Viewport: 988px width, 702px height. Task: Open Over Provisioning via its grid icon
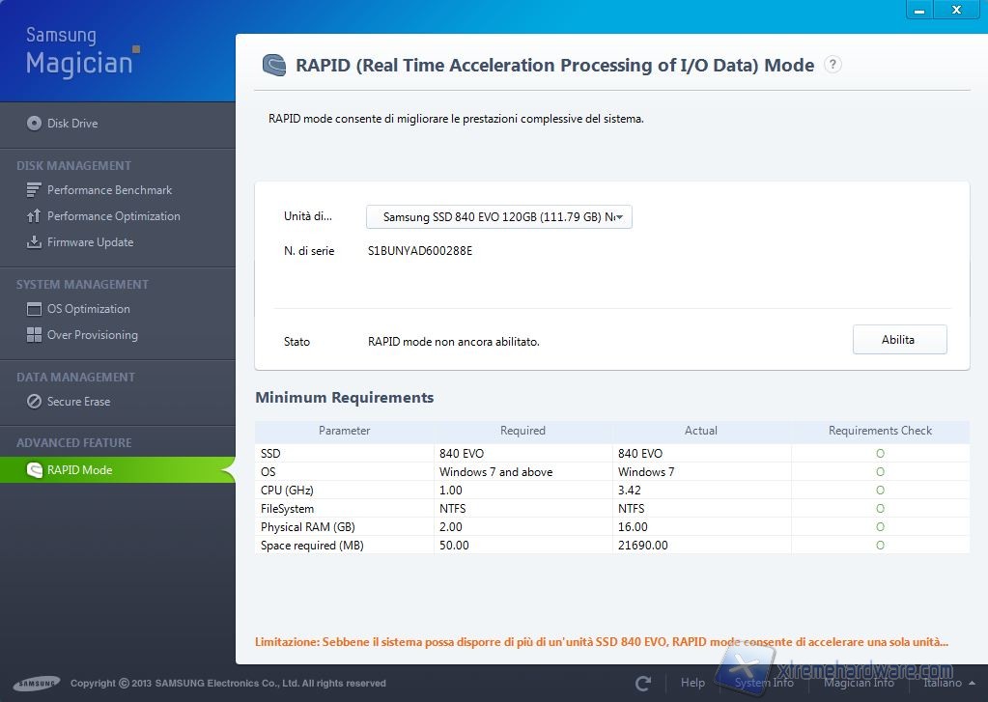tap(35, 335)
